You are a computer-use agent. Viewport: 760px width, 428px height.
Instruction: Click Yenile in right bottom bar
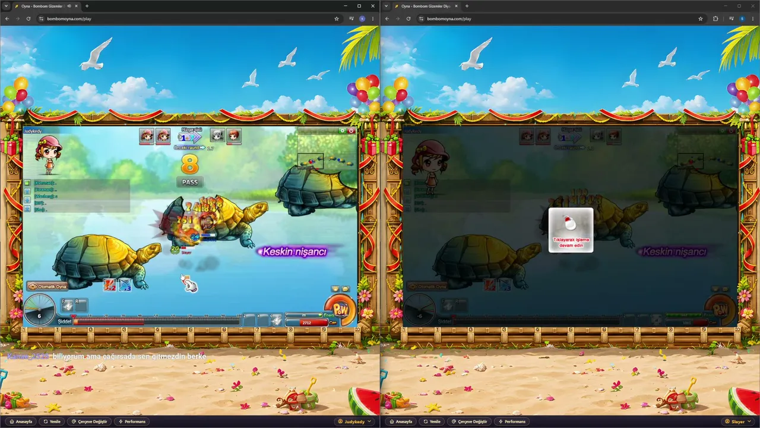432,421
